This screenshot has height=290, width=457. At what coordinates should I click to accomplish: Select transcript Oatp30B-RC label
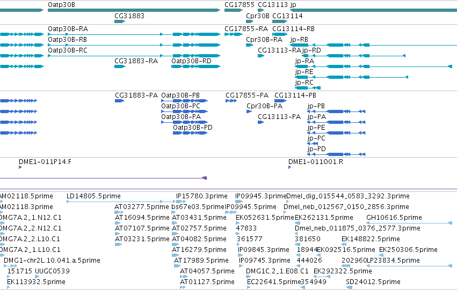point(68,50)
